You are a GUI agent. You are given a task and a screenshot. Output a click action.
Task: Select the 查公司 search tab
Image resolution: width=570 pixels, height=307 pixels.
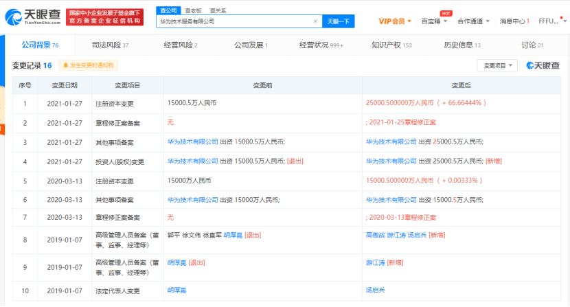point(169,10)
